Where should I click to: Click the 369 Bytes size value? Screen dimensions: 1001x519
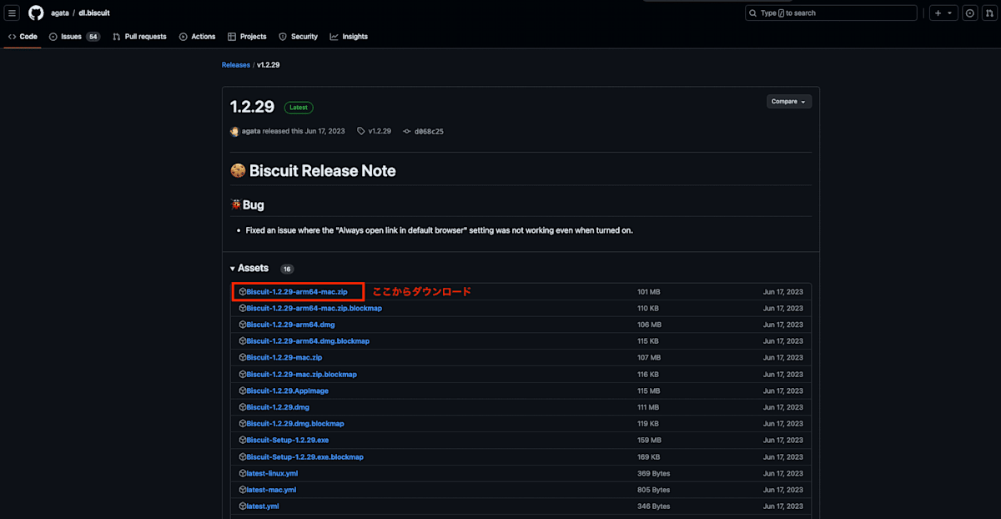[653, 473]
